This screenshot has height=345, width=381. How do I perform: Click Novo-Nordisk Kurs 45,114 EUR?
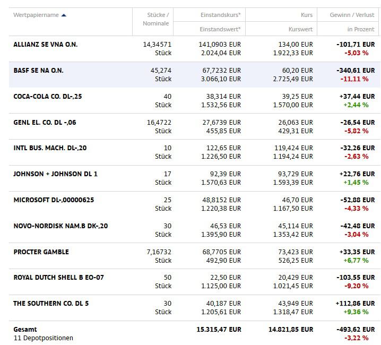[x=296, y=226]
